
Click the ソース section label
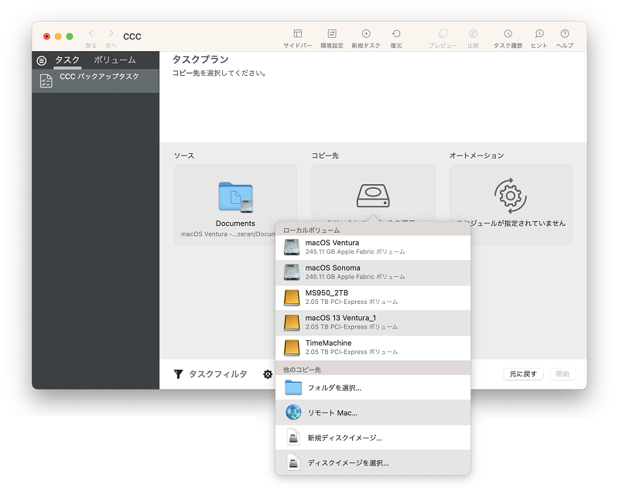click(x=184, y=155)
